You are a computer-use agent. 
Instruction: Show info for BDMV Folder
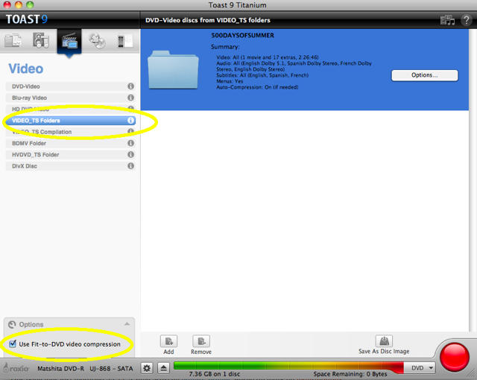pos(131,143)
